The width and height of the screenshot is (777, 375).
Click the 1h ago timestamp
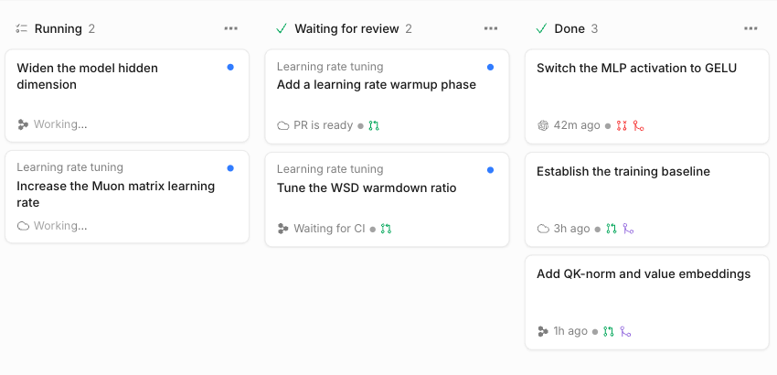click(569, 331)
